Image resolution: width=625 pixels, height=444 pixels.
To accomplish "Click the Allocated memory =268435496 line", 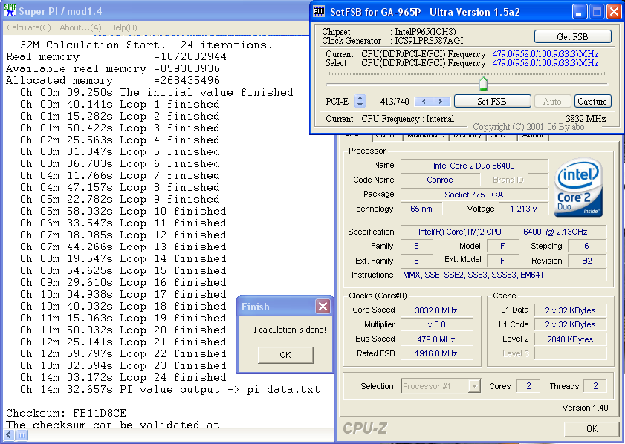I will click(113, 80).
